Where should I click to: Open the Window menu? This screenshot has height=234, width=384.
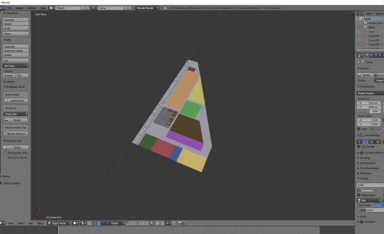coord(32,8)
